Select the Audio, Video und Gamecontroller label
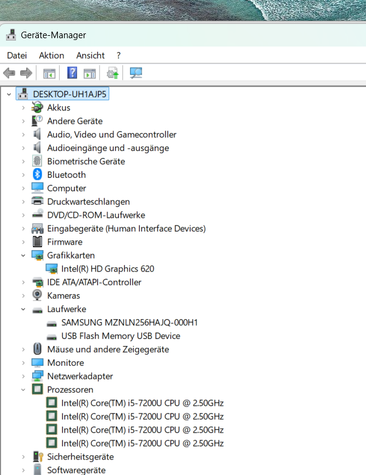Viewport: 366px width, 475px height. (x=112, y=134)
